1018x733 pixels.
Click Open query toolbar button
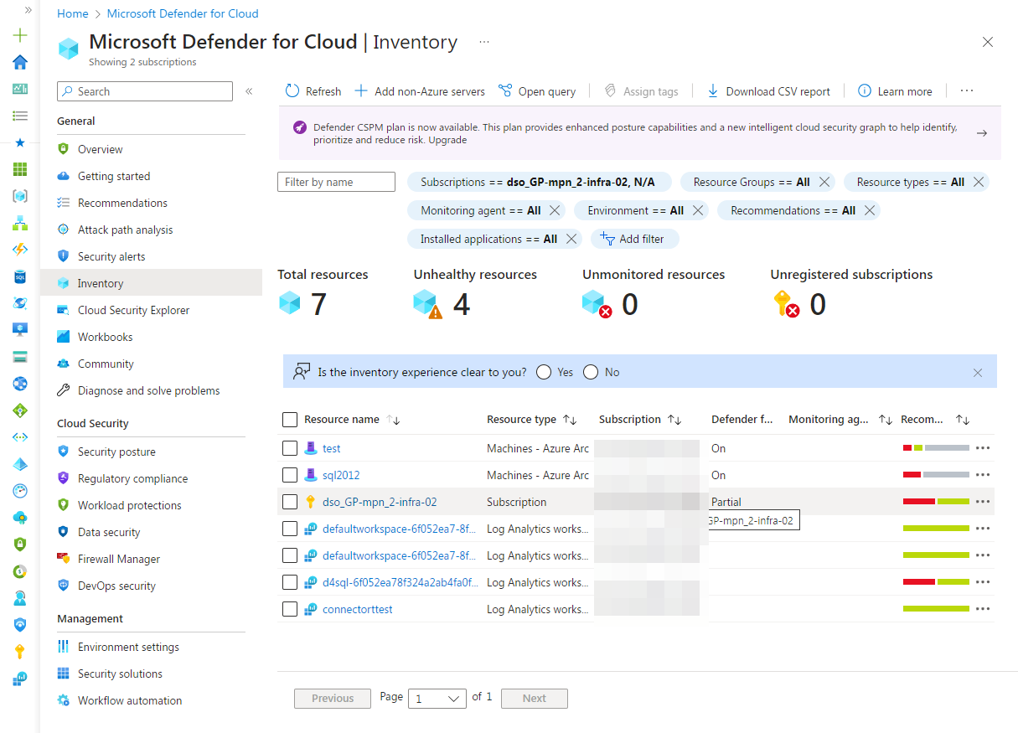[537, 91]
